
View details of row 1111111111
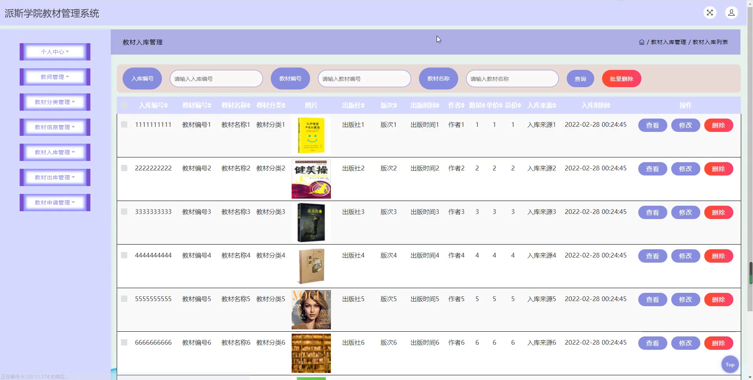[x=652, y=125]
